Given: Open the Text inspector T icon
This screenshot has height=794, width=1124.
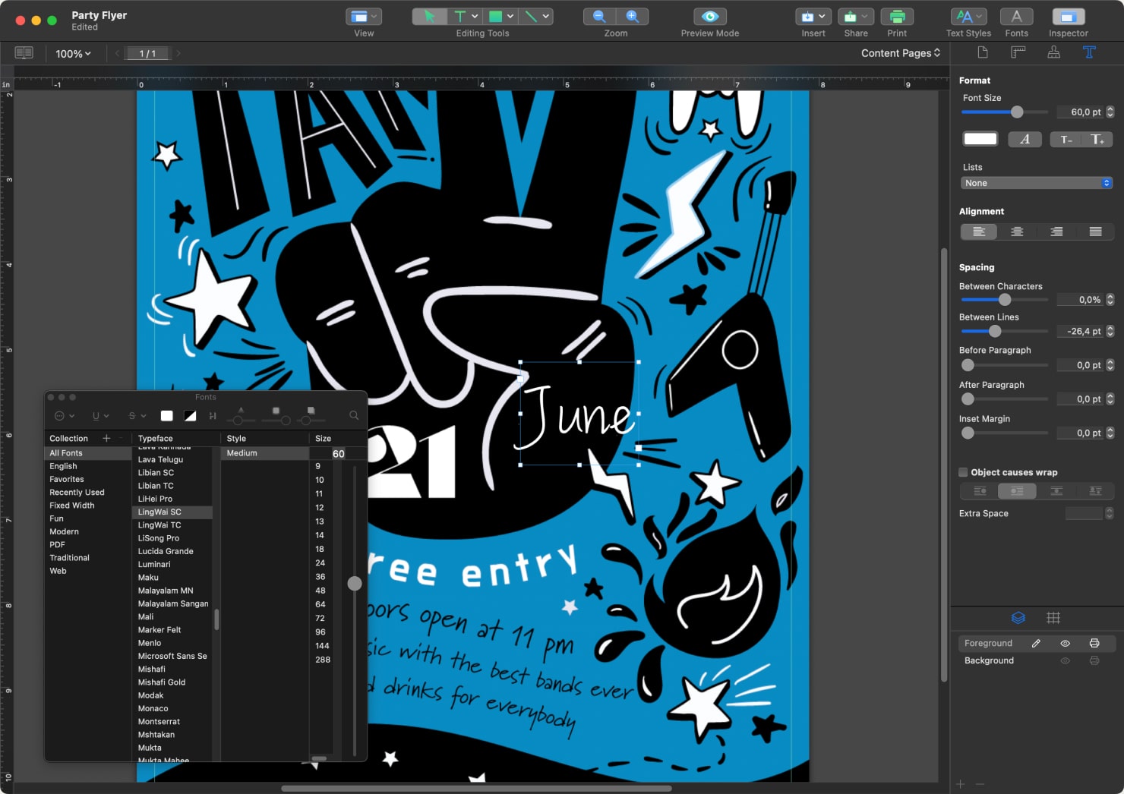Looking at the screenshot, I should pyautogui.click(x=1089, y=52).
